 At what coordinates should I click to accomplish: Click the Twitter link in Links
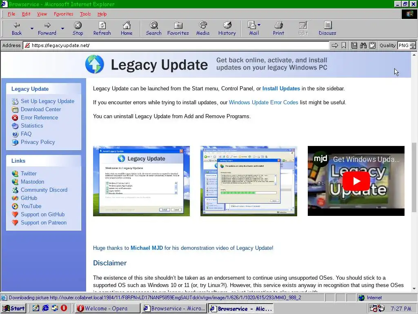[29, 173]
